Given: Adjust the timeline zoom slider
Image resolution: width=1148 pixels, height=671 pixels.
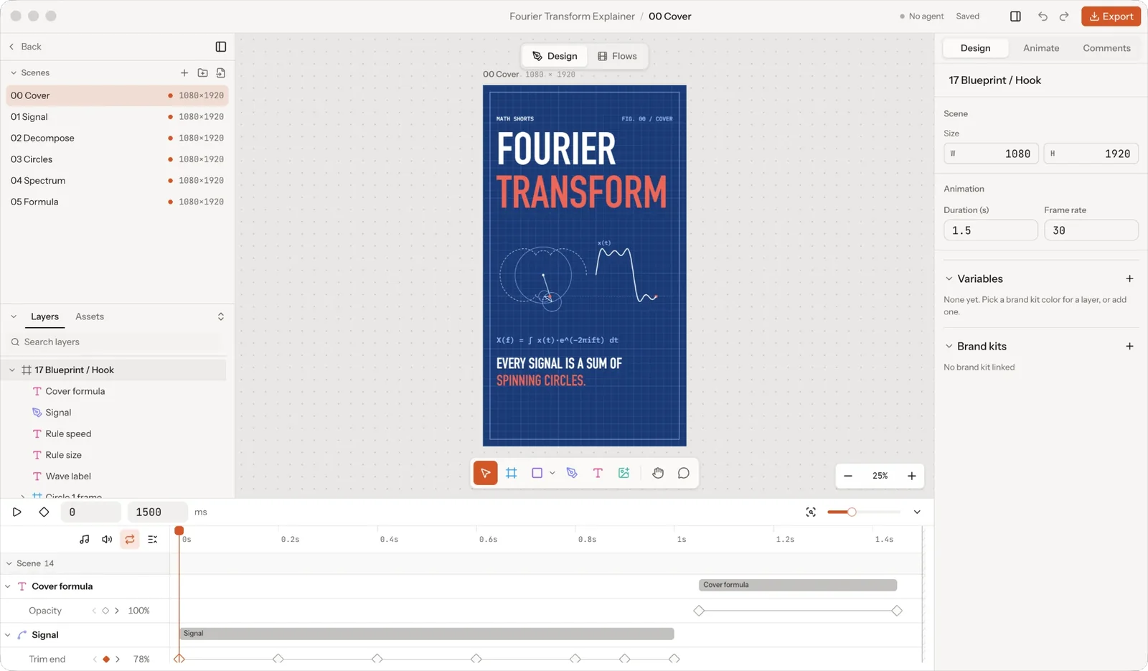Looking at the screenshot, I should click(852, 512).
